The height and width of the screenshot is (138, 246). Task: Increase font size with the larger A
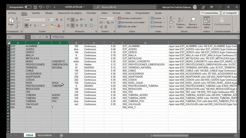[57, 20]
